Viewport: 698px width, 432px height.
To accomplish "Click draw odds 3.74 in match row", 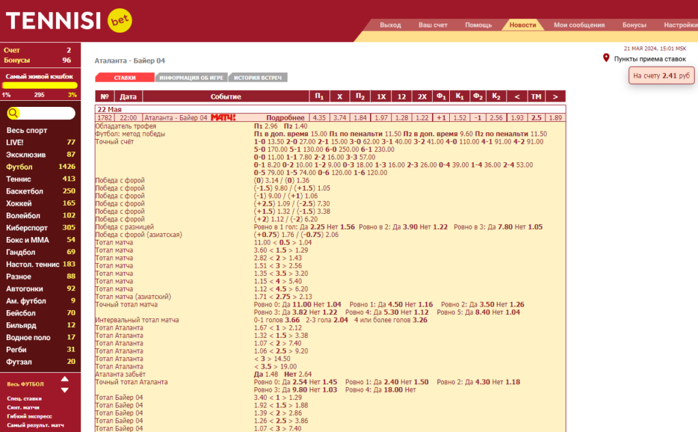I will (x=339, y=117).
